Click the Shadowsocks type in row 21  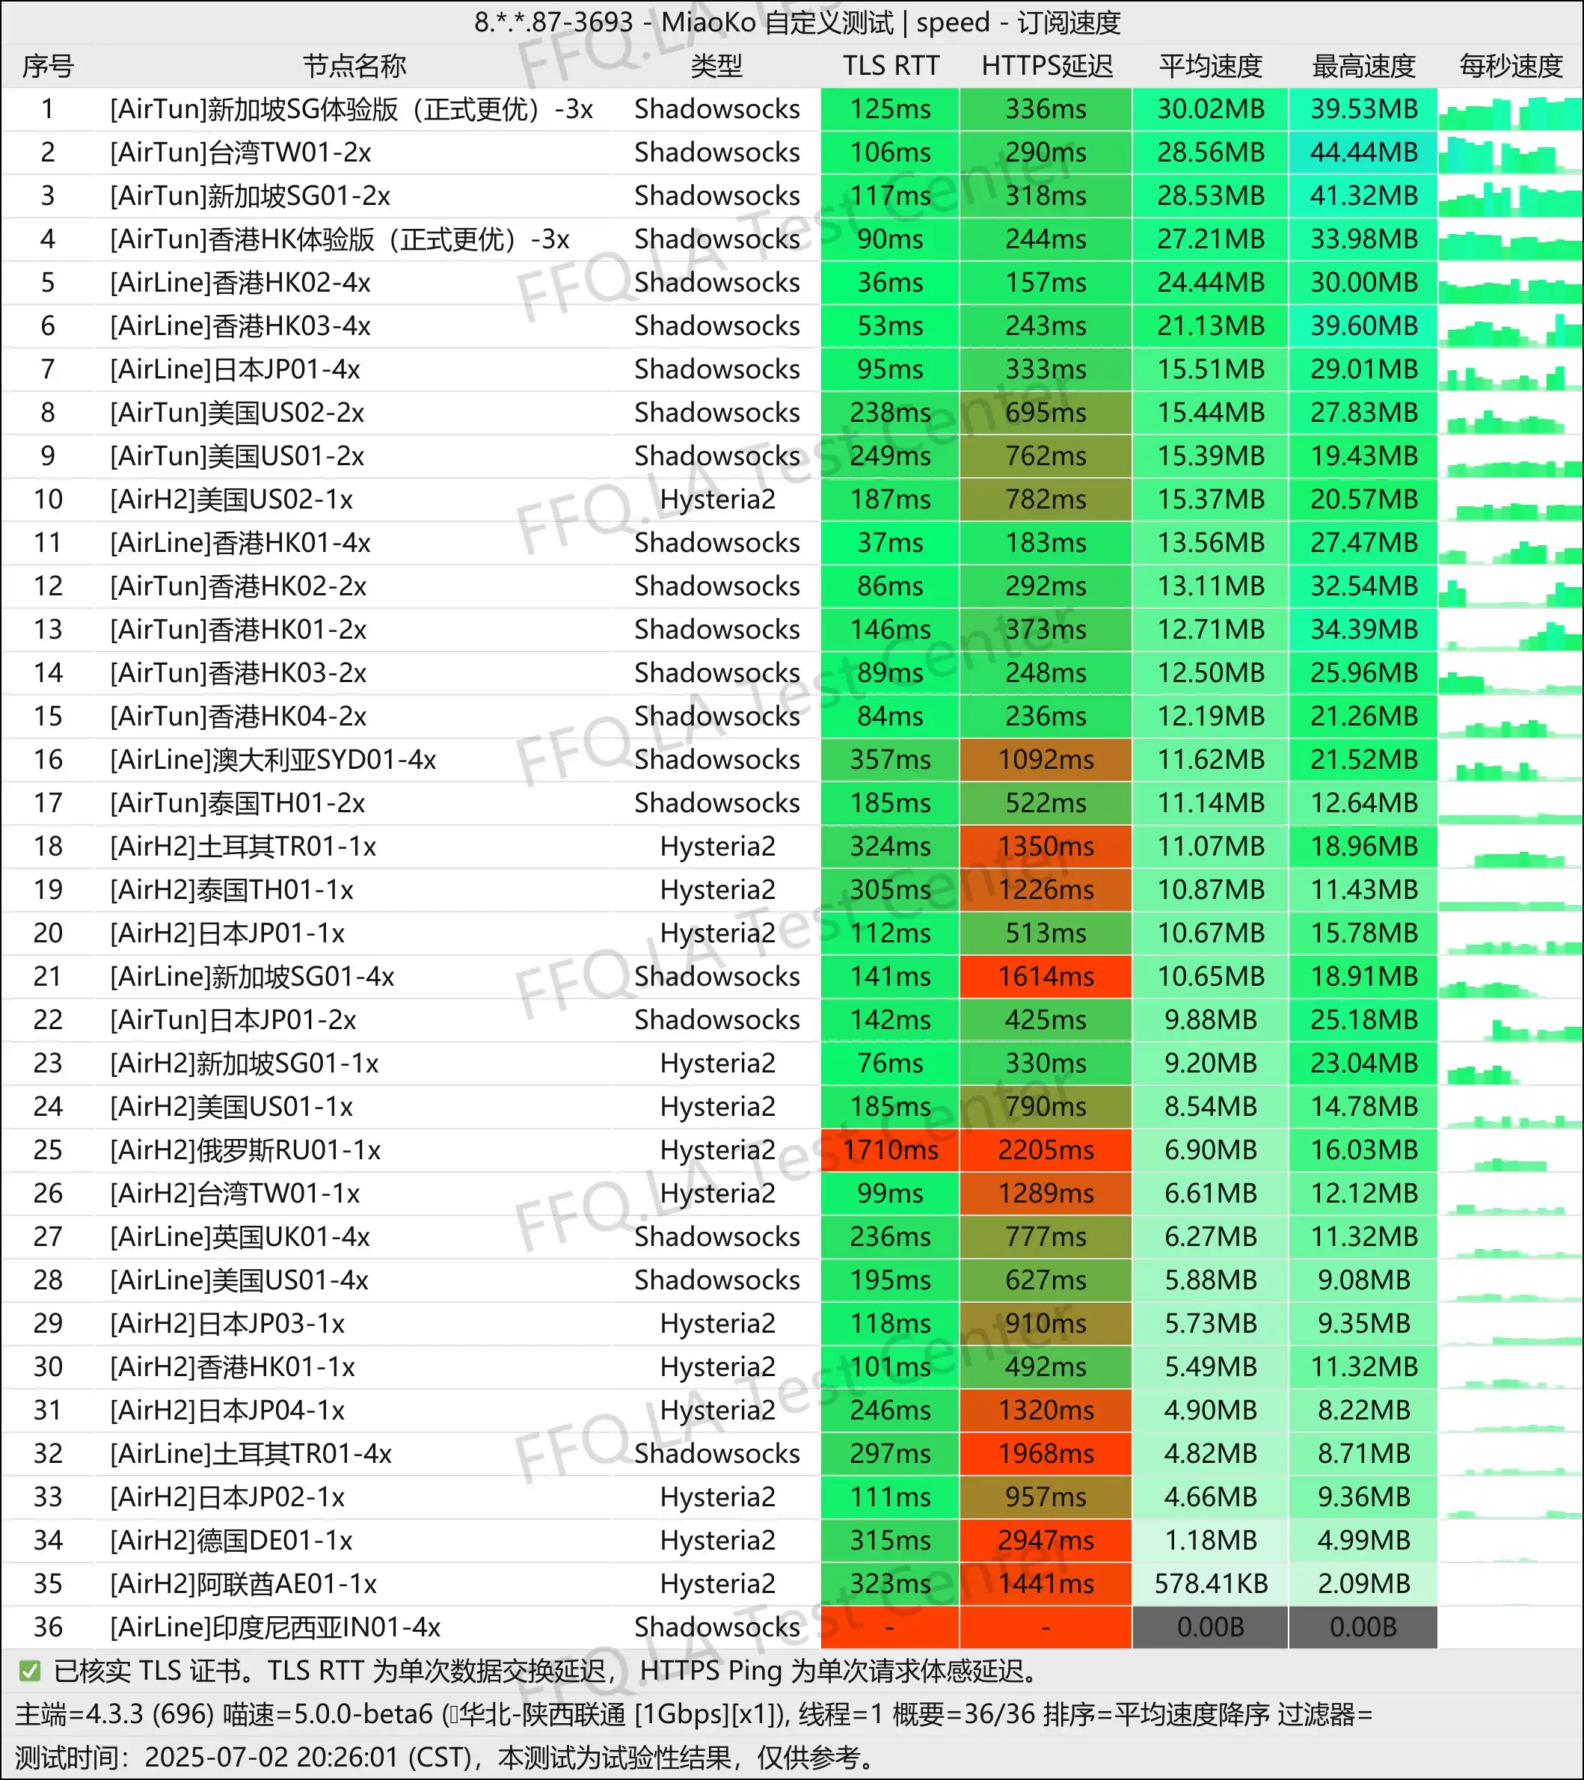[x=716, y=976]
